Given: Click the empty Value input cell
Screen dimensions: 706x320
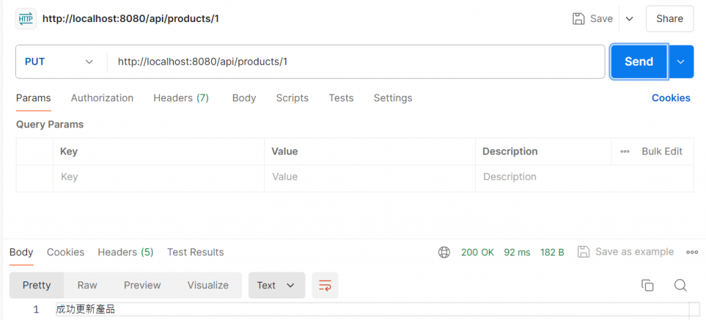Looking at the screenshot, I should tap(370, 177).
